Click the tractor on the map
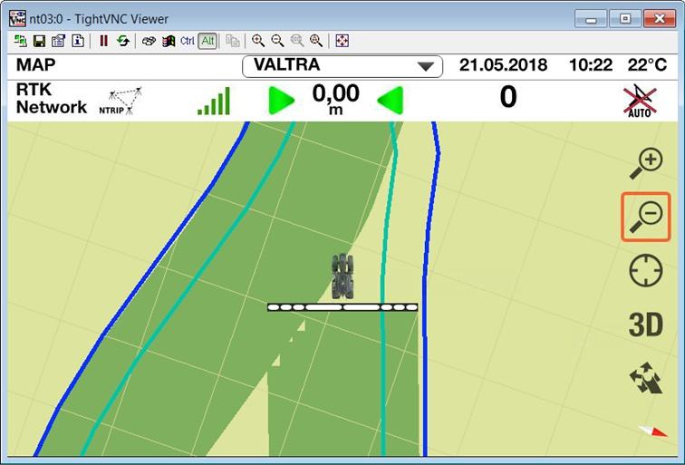 coord(342,276)
